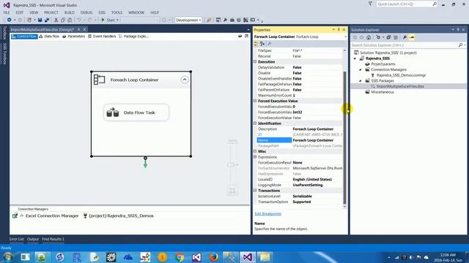Open the VIEW menu
This screenshot has width=469, height=263.
[34, 12]
